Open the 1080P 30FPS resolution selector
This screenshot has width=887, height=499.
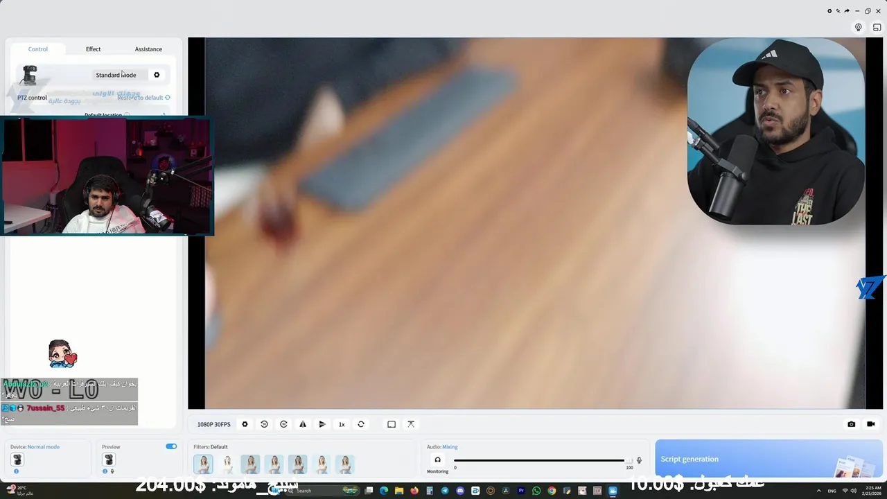coord(213,424)
